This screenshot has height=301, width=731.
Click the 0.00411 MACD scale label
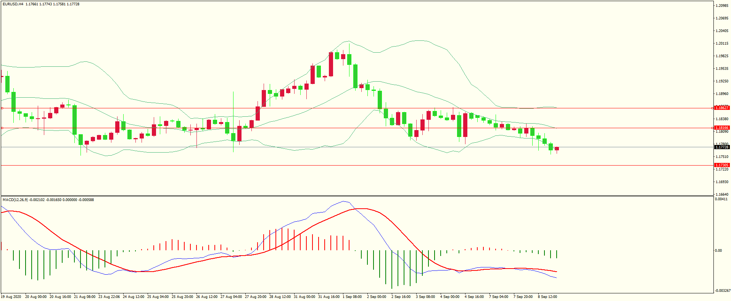tap(721, 199)
